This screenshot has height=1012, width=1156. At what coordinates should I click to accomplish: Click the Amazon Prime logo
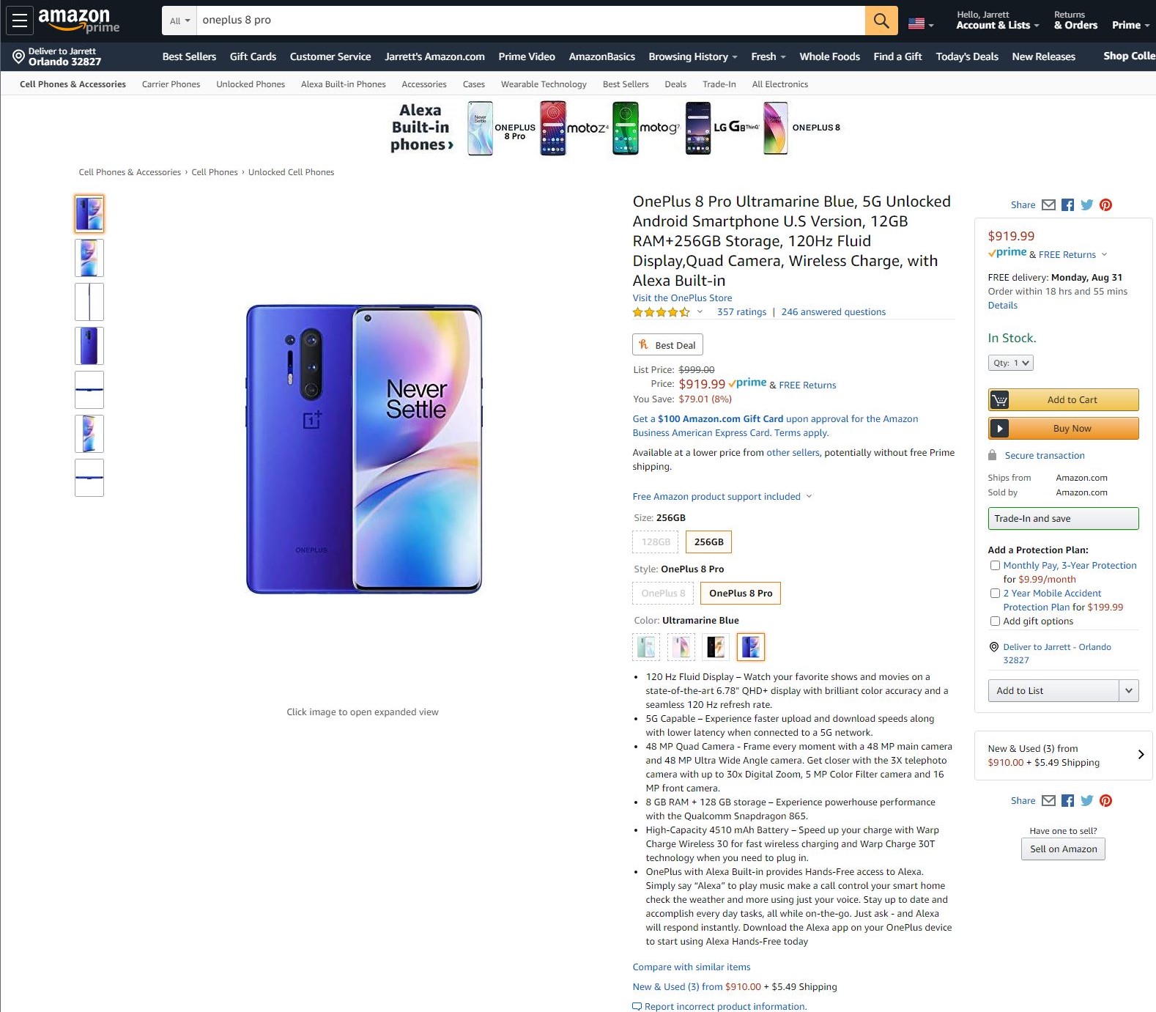[77, 20]
